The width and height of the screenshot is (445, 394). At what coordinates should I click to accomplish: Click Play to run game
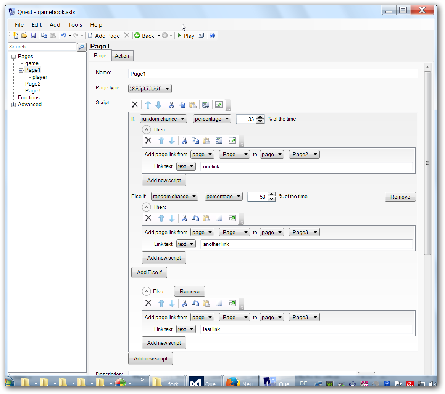click(186, 36)
